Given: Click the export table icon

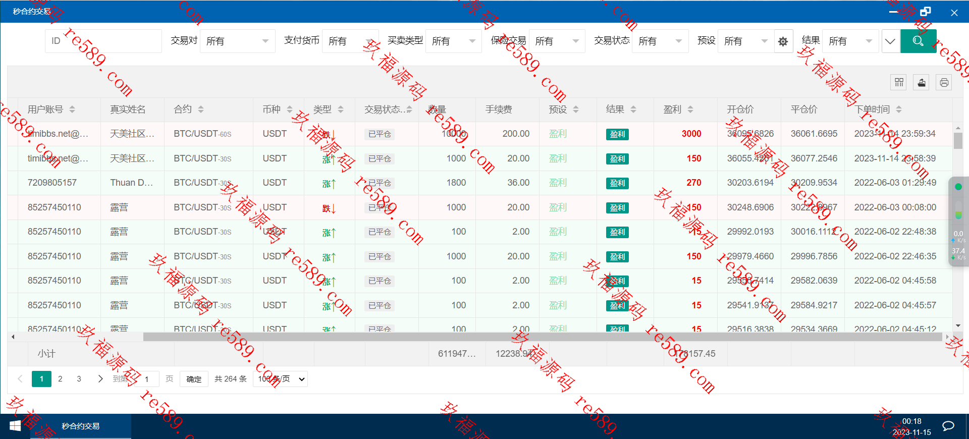Looking at the screenshot, I should point(922,82).
